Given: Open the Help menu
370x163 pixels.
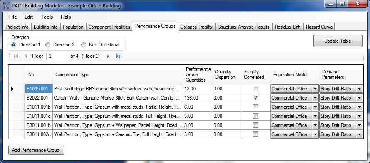Looking at the screenshot, I should pos(66,17).
